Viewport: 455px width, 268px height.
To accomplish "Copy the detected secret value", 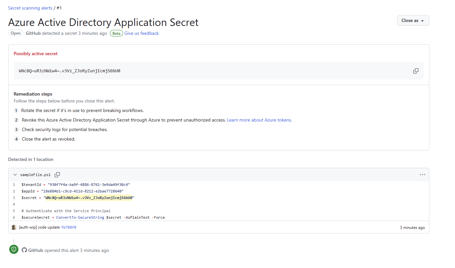I will click(x=416, y=71).
